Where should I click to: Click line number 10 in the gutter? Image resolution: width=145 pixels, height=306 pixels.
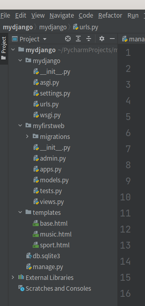click(x=125, y=197)
